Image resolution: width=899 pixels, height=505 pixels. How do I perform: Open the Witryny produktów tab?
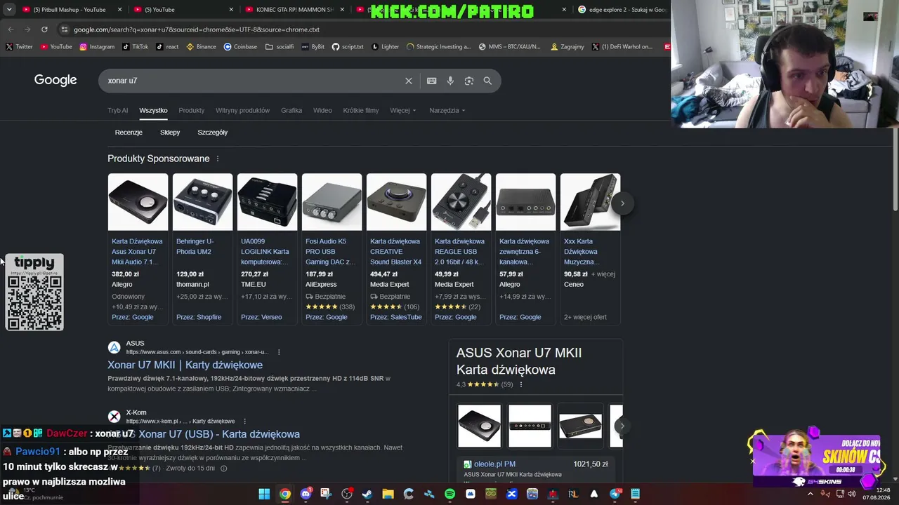(x=243, y=110)
